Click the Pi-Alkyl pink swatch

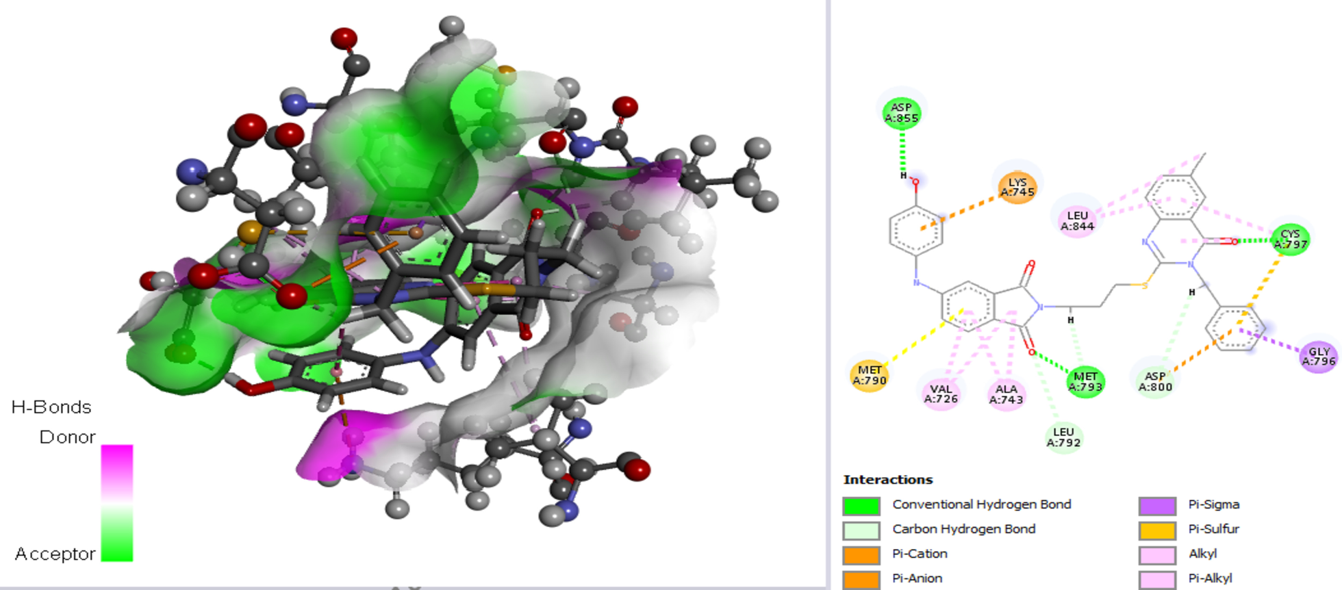pos(1158,580)
